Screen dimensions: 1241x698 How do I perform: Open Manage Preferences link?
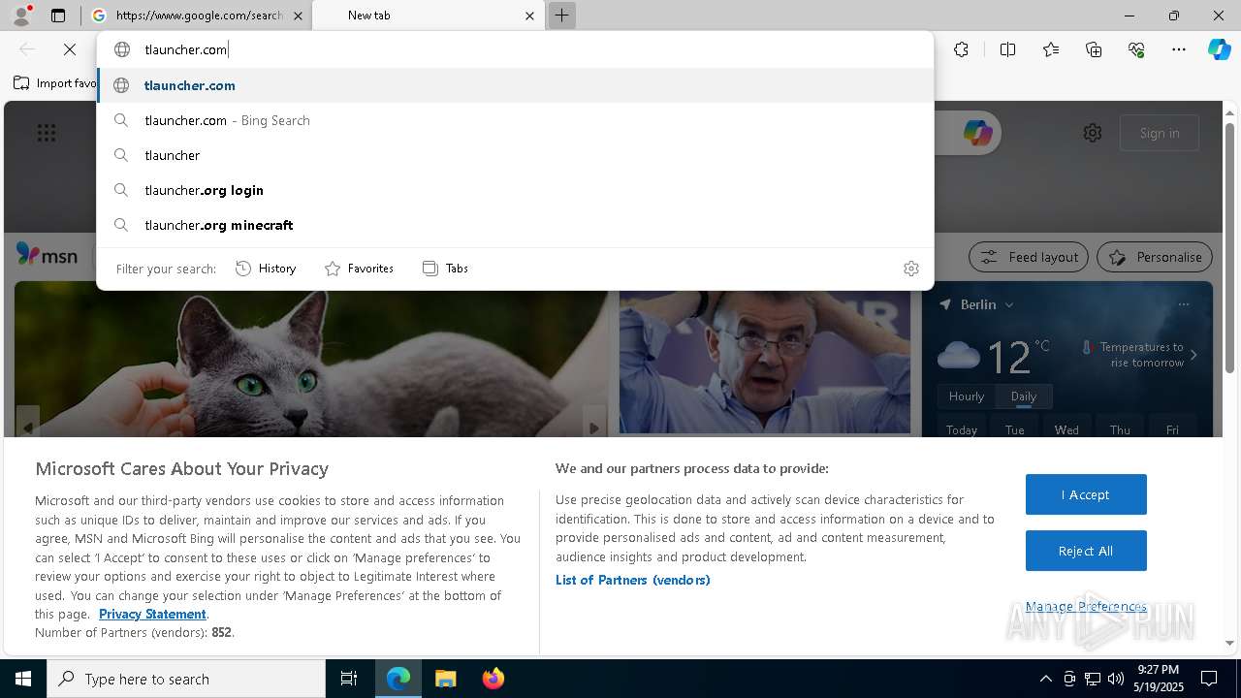tap(1086, 607)
